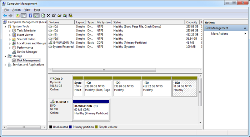Click the disk settings checklist toolbar icon
250x137 pixels.
(70, 15)
